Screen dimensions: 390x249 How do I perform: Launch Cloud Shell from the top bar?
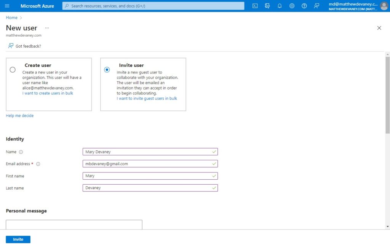(255, 6)
